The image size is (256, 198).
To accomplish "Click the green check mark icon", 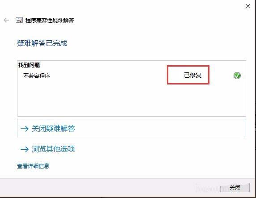I will [x=237, y=76].
